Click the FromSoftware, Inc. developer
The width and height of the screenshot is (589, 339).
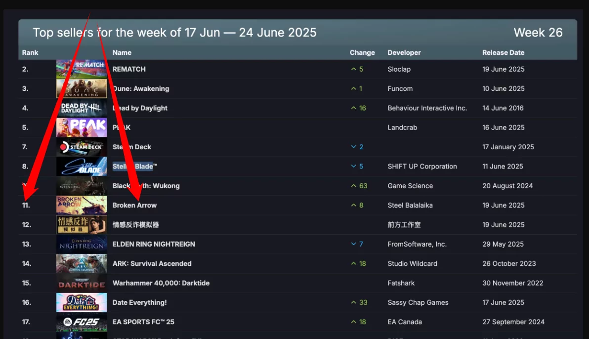pos(417,244)
